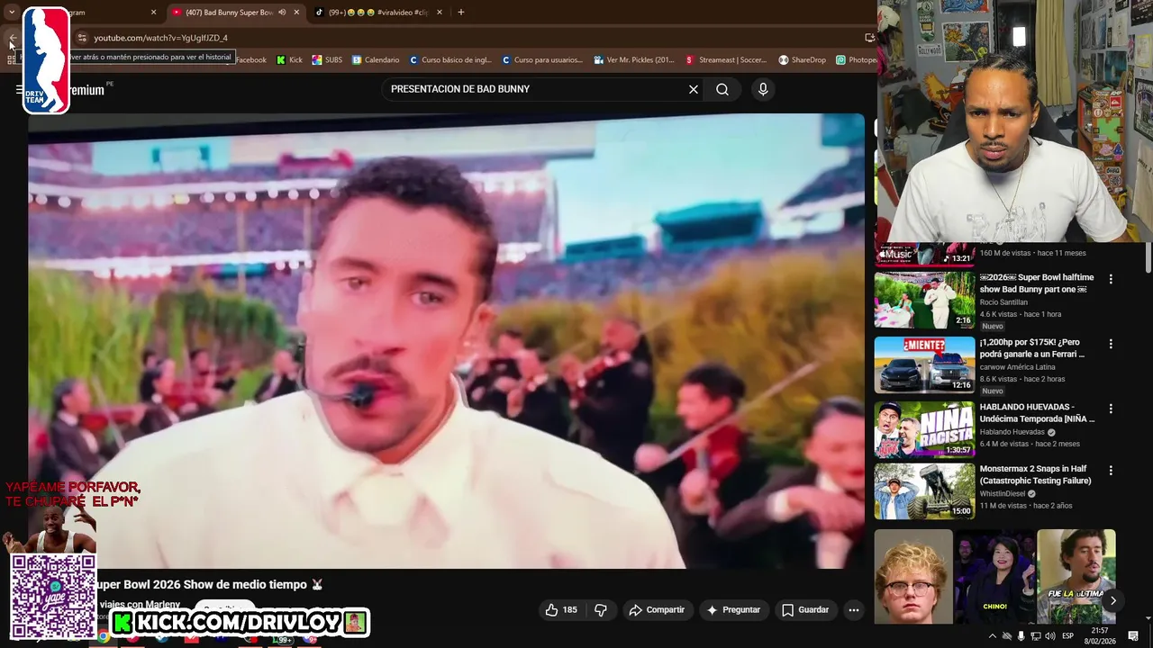
Task: Like the video with 185 likes
Action: [561, 609]
